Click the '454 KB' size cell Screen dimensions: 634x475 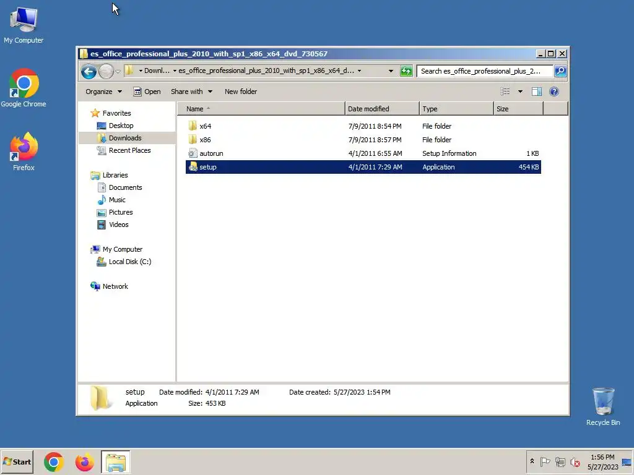[x=529, y=167]
